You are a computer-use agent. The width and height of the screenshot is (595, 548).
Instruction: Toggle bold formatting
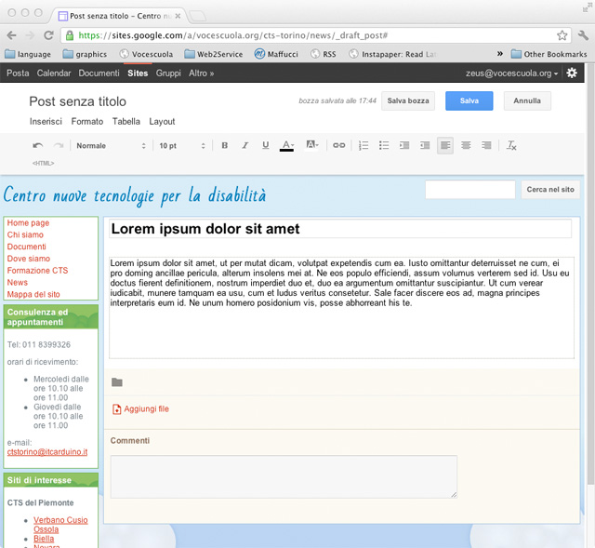[225, 146]
